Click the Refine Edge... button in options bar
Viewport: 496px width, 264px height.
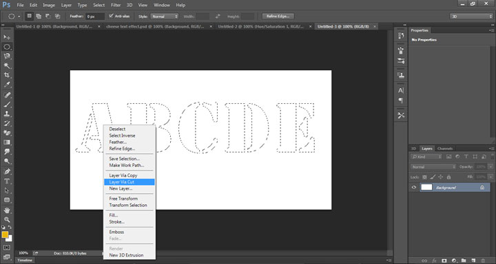pos(278,16)
